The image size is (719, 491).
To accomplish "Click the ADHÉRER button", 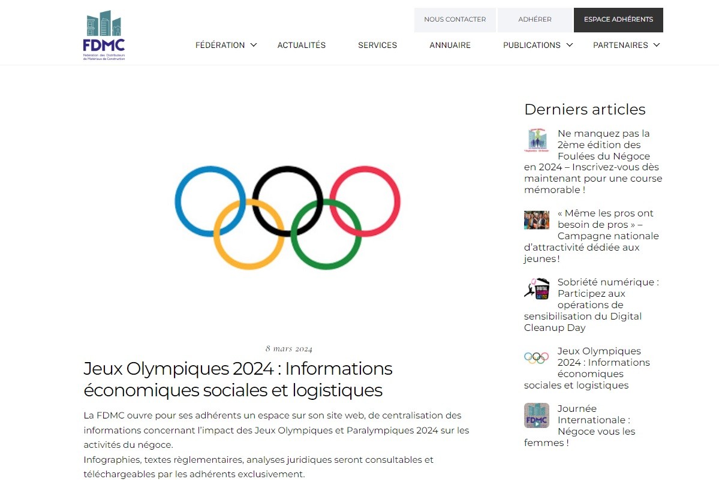I will (534, 19).
